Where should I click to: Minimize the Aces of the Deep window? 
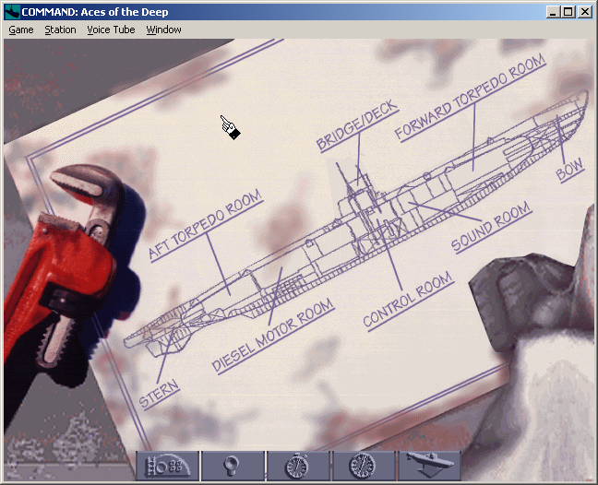point(553,12)
